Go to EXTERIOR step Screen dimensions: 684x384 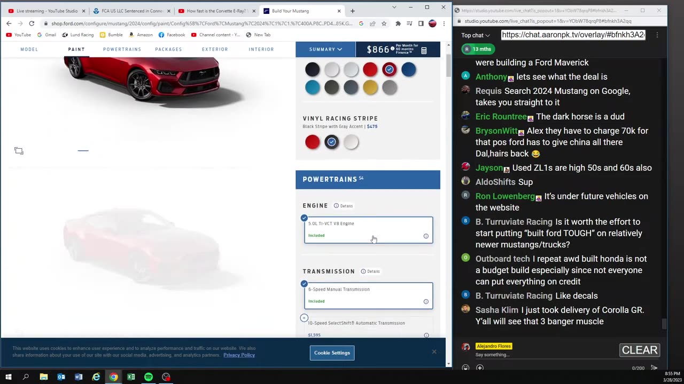[x=215, y=49]
